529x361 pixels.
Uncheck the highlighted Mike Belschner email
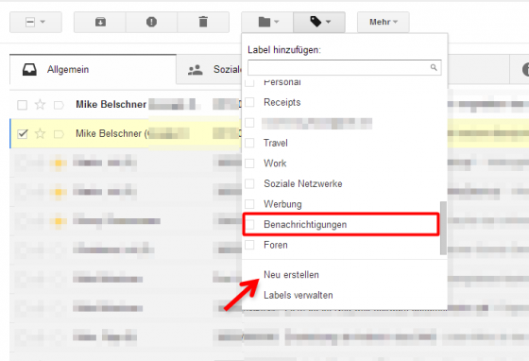point(23,134)
